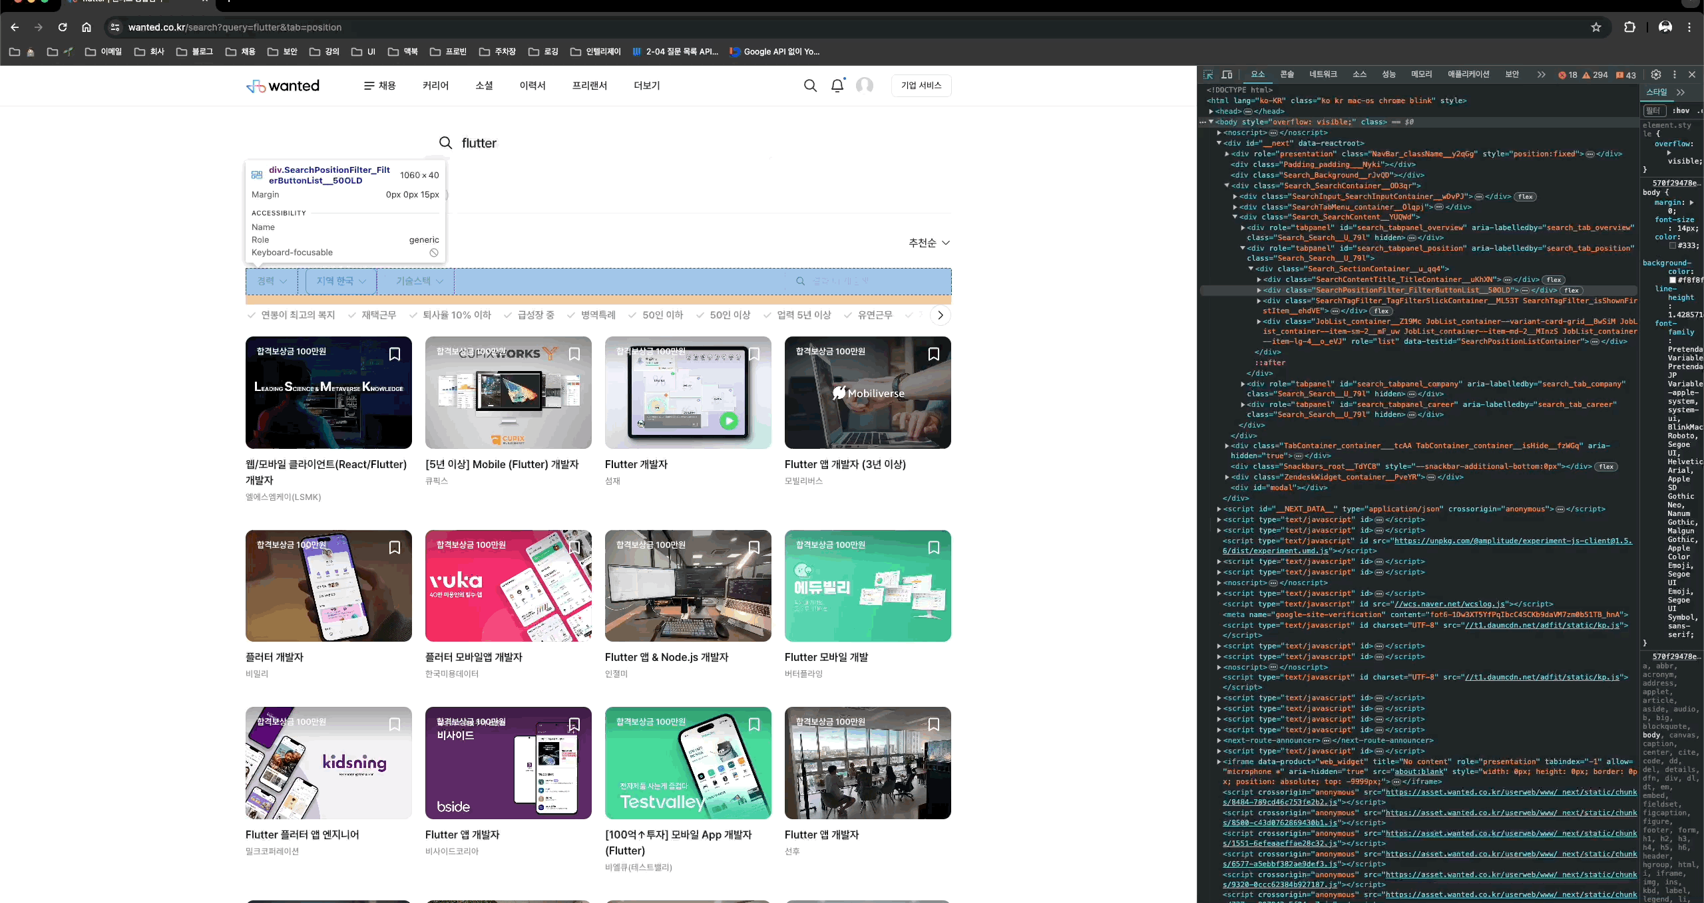Toggle the 유연근무 tag filter

[x=869, y=315]
